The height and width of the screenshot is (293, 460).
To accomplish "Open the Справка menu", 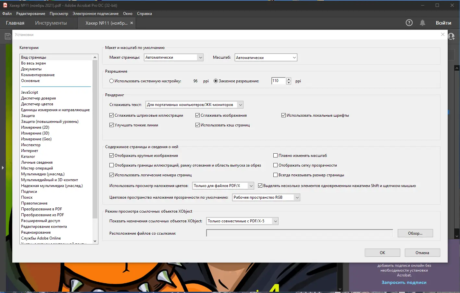I will coord(144,14).
